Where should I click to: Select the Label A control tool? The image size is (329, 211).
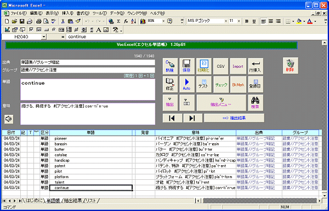tap(99, 30)
